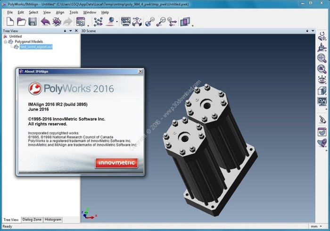Open the Tools menu

74,12
